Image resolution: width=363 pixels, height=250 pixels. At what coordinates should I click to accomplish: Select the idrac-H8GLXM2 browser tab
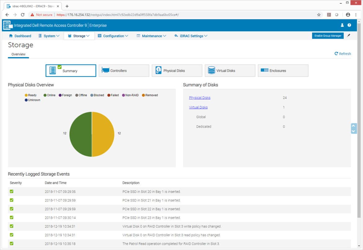[32, 6]
